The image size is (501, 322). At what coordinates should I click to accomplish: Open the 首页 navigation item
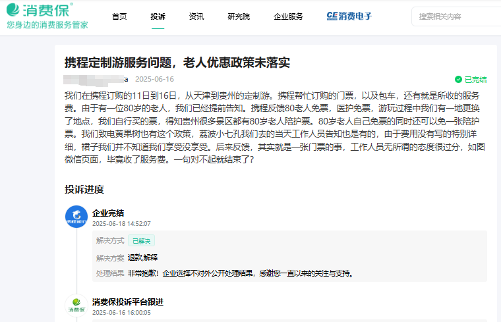click(x=119, y=16)
